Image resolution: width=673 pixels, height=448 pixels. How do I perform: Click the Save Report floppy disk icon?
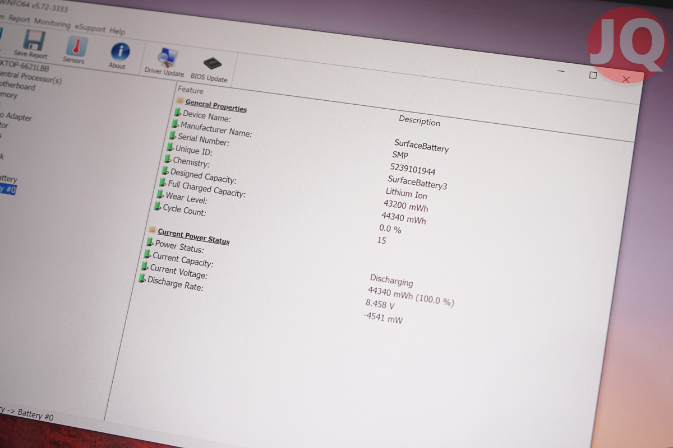coord(34,40)
